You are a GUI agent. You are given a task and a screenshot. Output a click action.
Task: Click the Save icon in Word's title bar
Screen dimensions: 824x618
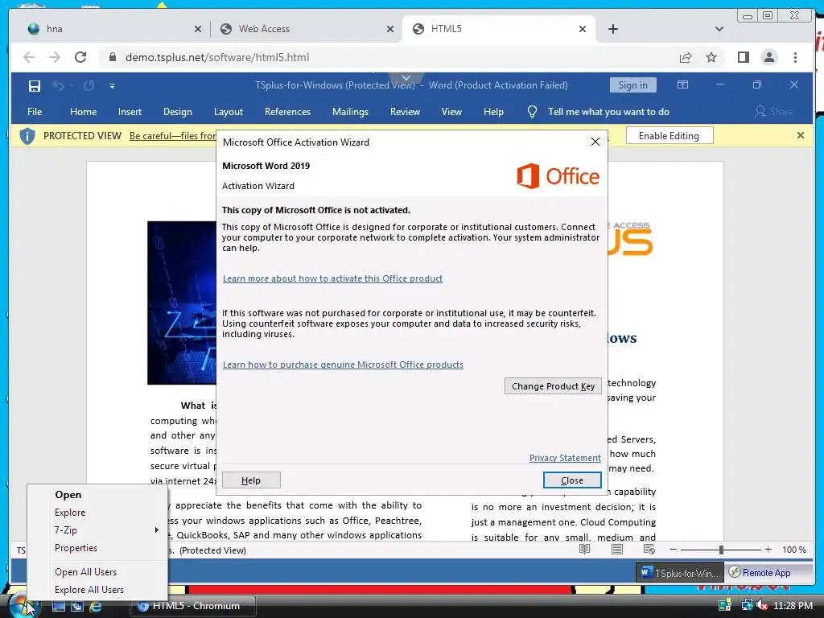click(x=34, y=85)
